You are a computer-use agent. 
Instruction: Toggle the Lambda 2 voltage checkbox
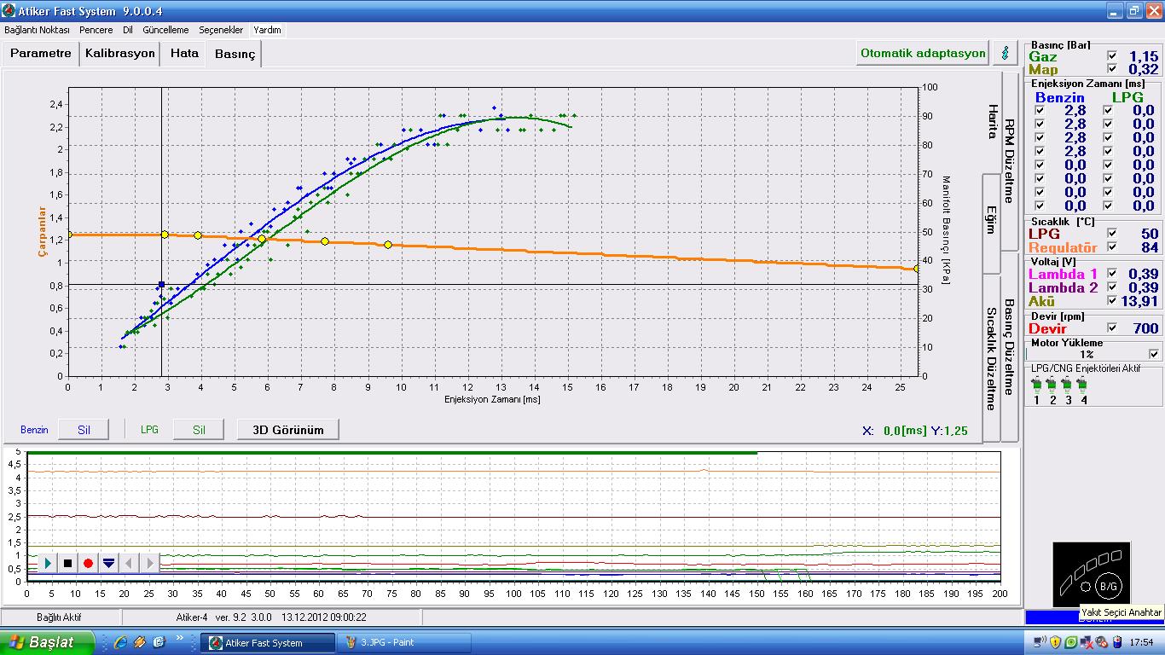(x=1111, y=287)
